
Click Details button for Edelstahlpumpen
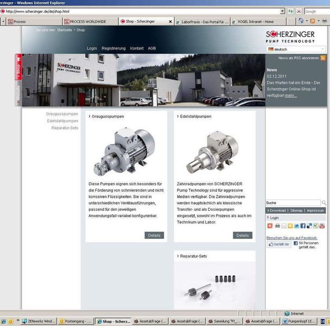pyautogui.click(x=243, y=235)
